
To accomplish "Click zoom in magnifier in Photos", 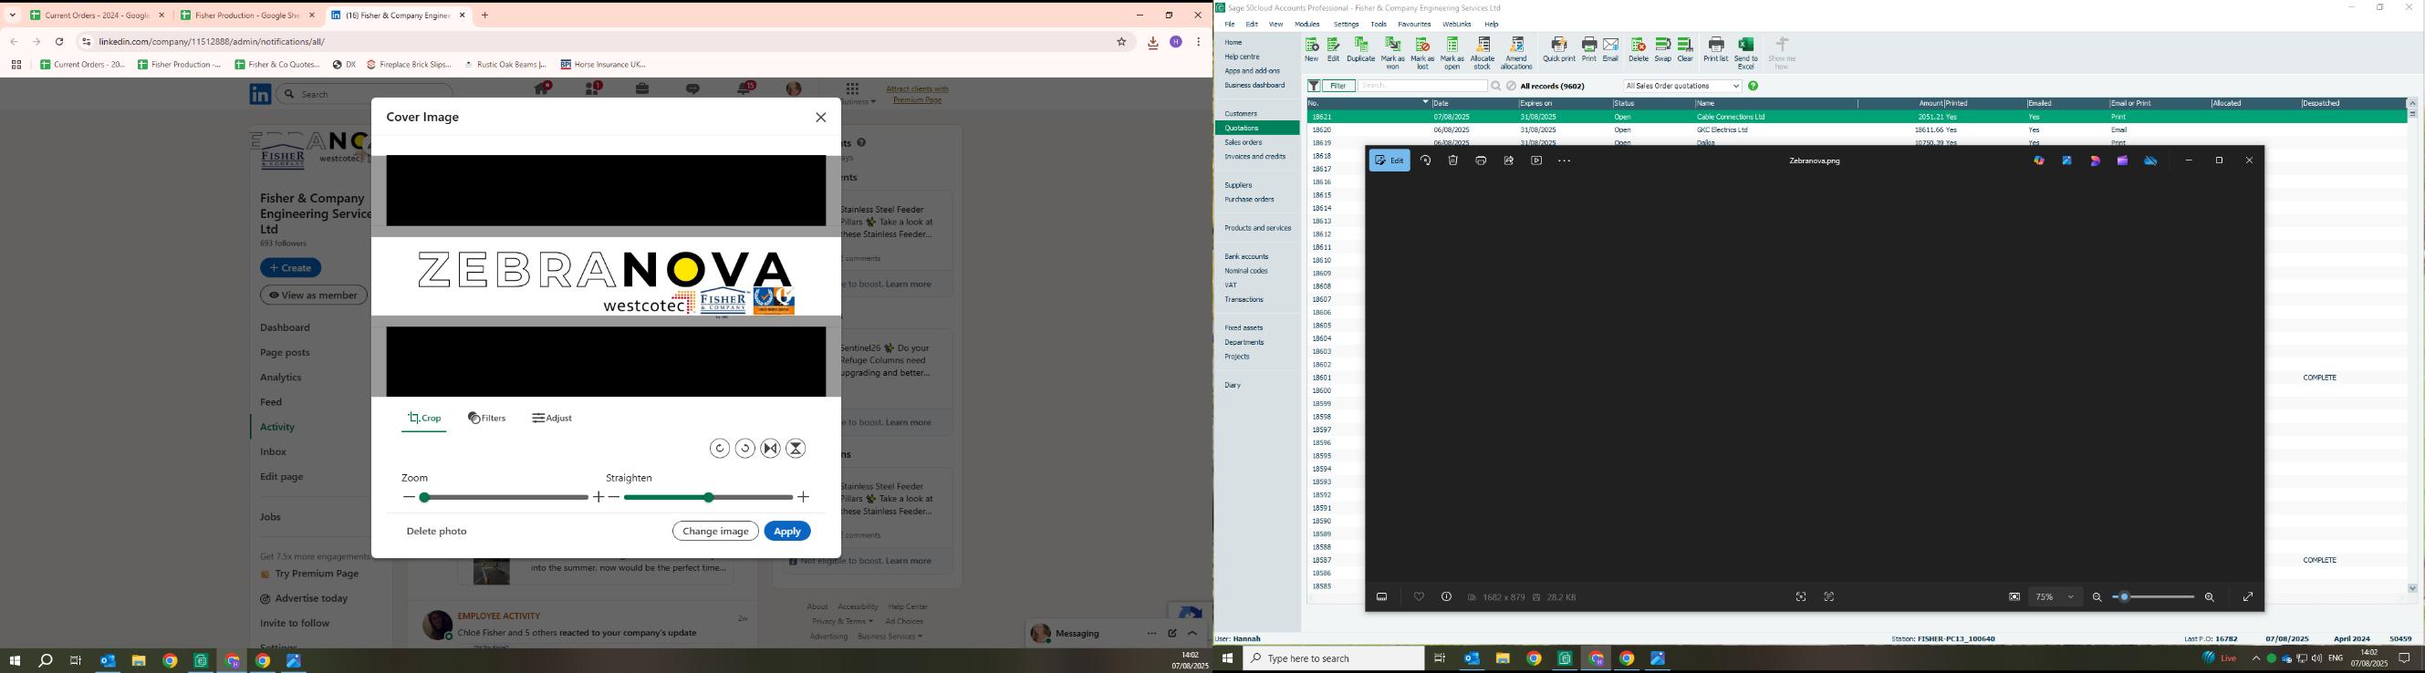I will [x=2211, y=597].
